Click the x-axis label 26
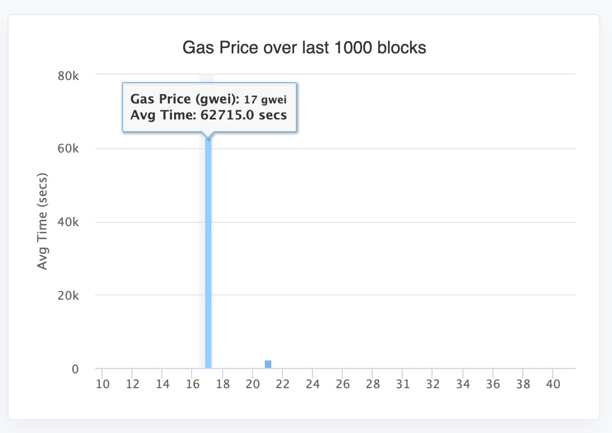 click(x=343, y=384)
